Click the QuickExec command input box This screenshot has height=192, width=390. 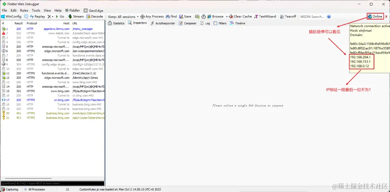53,183
